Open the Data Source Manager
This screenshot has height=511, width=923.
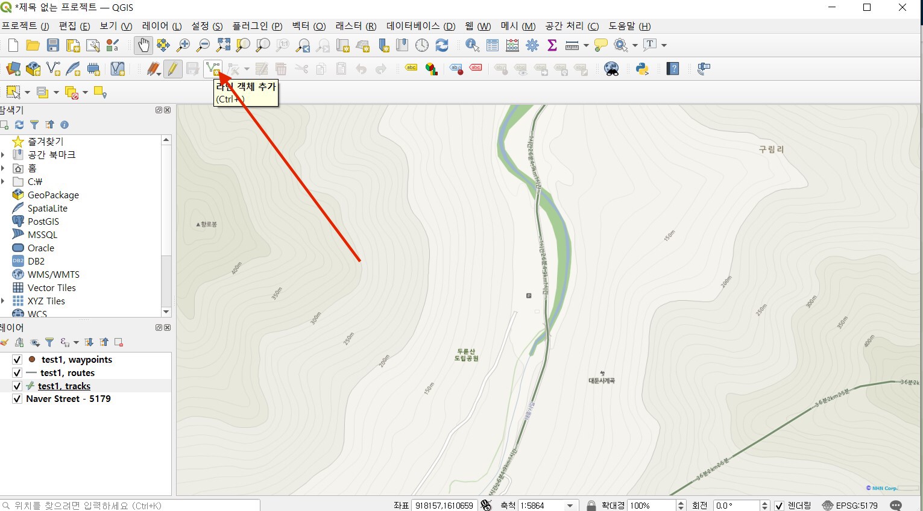[13, 69]
